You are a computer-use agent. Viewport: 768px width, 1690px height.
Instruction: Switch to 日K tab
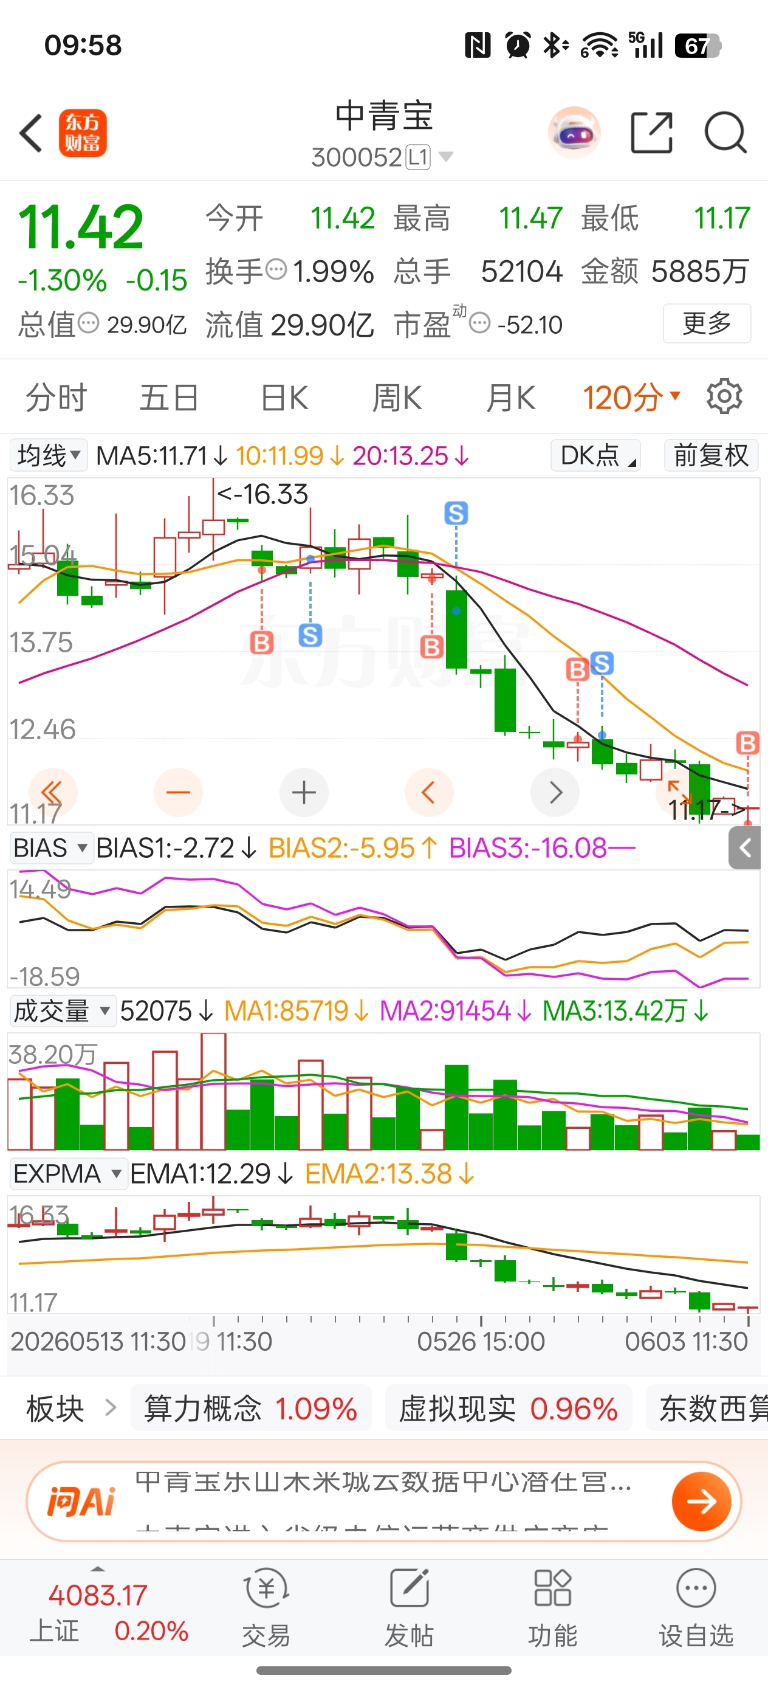283,397
